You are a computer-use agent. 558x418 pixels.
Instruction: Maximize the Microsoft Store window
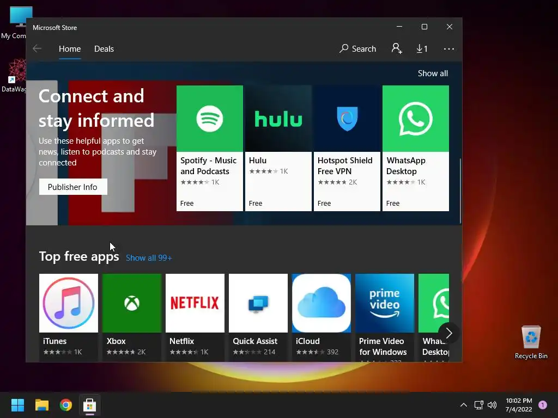coord(424,27)
